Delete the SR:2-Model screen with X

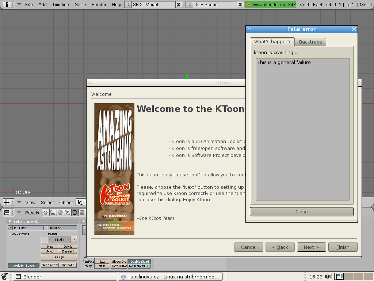point(179,4)
